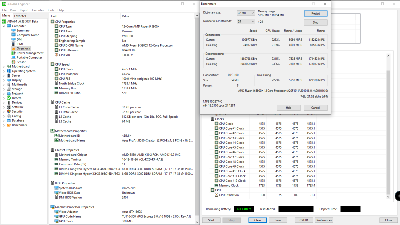Viewport: 400px width, 225px height.
Task: Click the Value column header
Action: click(x=157, y=16)
